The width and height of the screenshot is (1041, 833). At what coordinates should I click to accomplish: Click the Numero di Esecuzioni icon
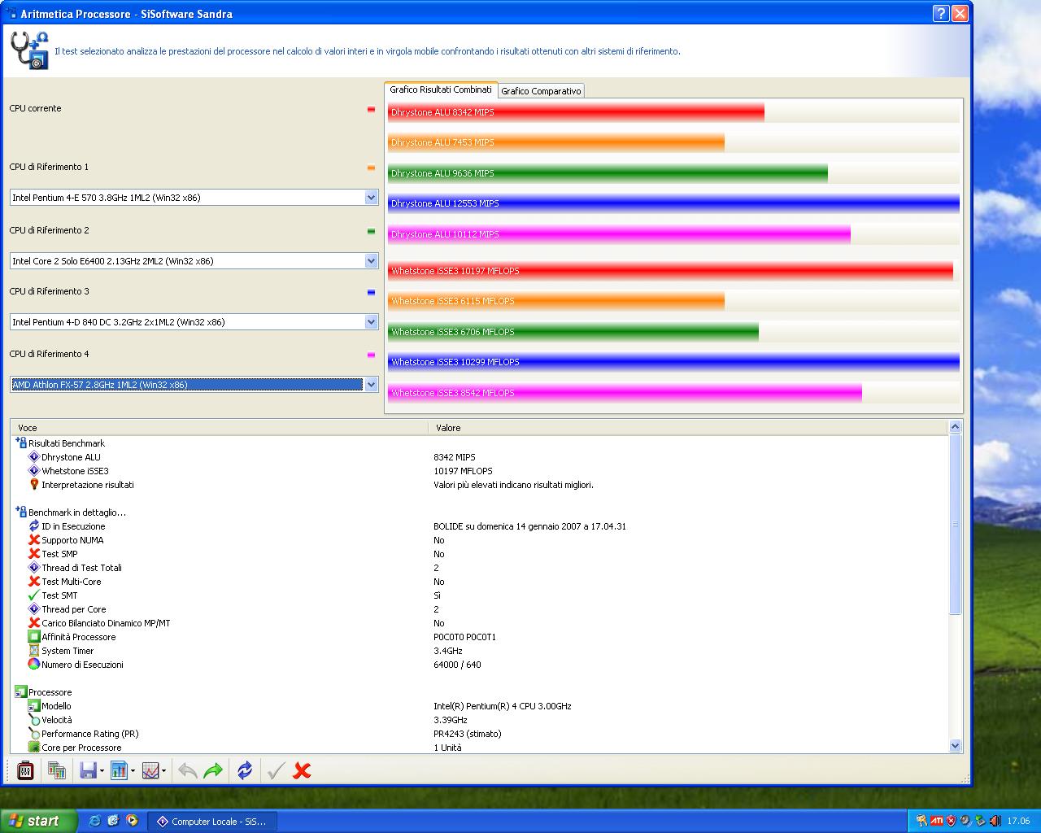tap(34, 665)
